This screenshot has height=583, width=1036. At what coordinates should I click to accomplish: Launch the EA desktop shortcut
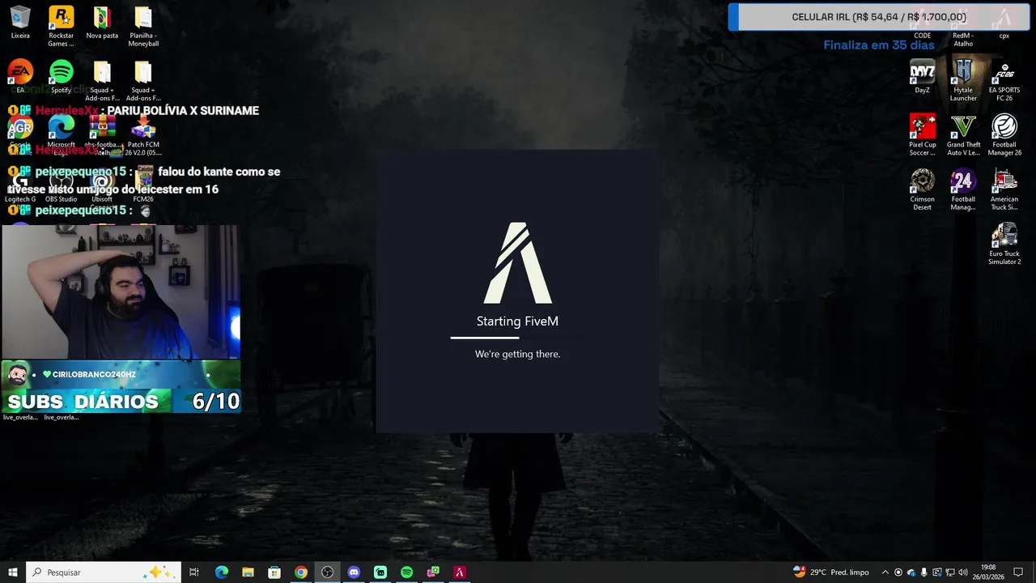pos(20,77)
